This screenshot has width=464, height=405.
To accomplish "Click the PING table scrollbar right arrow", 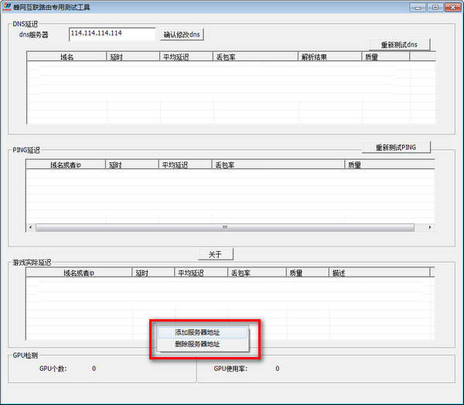I will point(430,227).
